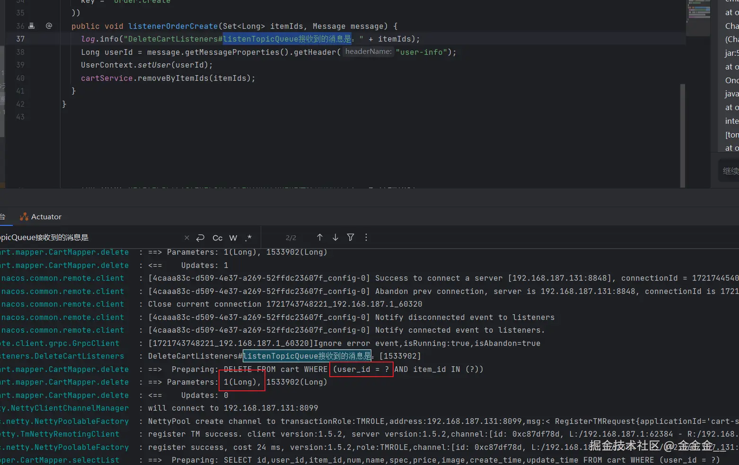
Task: Click line number 37 in gutter
Action: [20, 39]
